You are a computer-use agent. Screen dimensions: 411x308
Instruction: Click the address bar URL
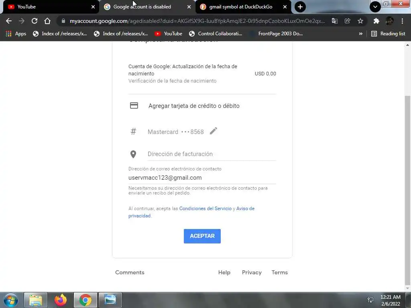pos(197,21)
